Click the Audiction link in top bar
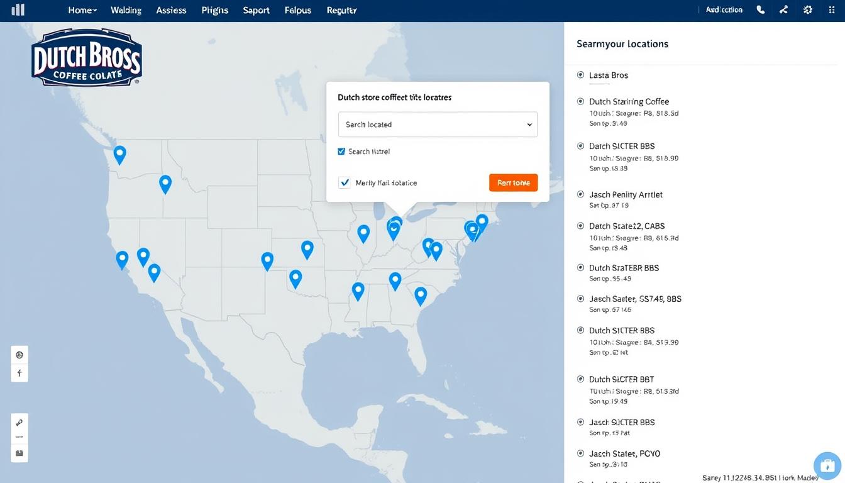The image size is (845, 483). [724, 10]
